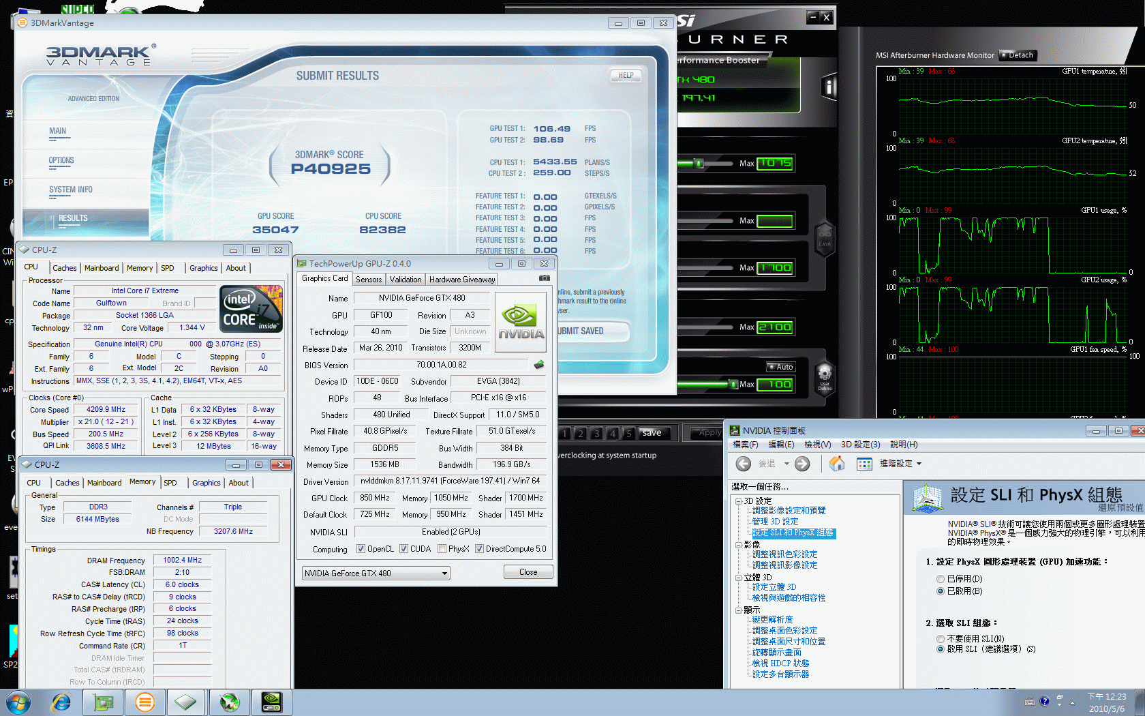The height and width of the screenshot is (716, 1145).
Task: Toggle the OpenCL checkbox in GPU-Z
Action: 361,549
